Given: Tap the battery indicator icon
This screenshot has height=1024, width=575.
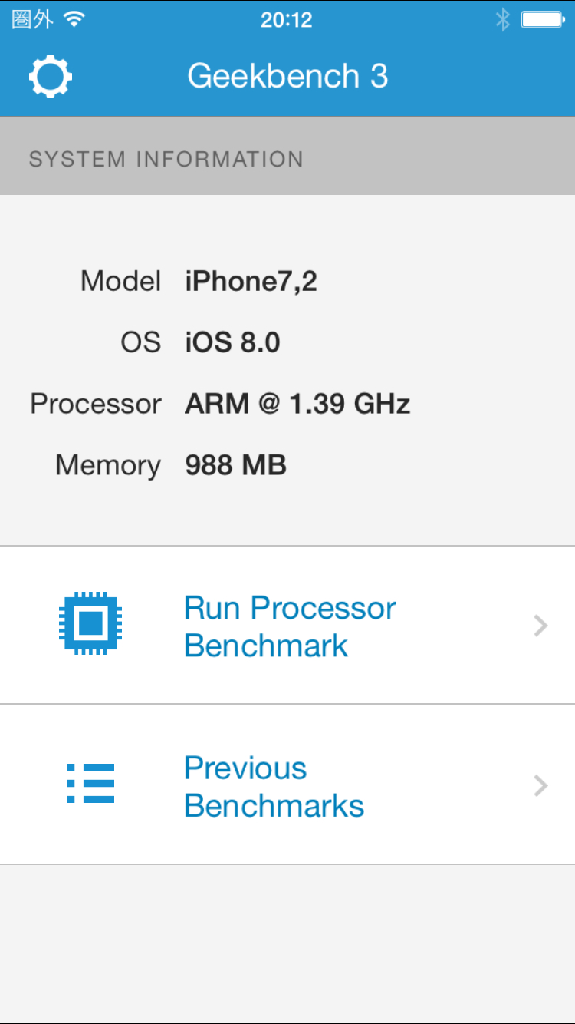Looking at the screenshot, I should (542, 20).
